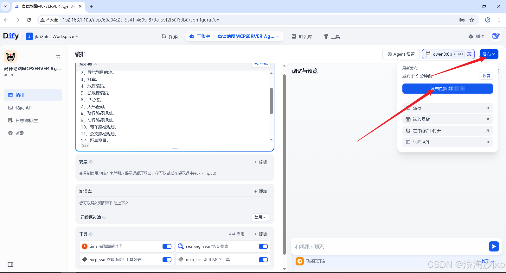Click the time tool clock icon
The image size is (506, 273).
(85, 246)
